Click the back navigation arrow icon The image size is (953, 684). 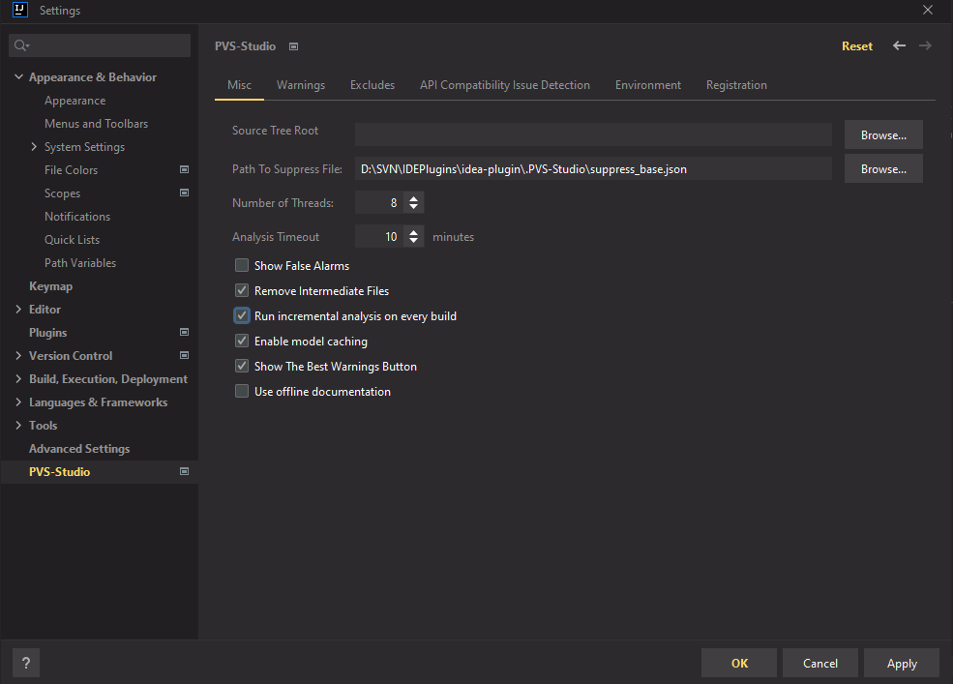[899, 45]
